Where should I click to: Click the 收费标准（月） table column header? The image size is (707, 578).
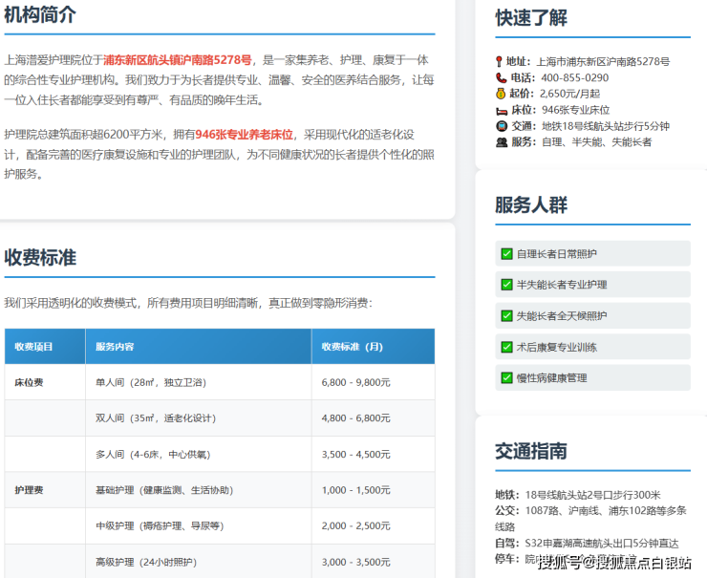(x=352, y=347)
